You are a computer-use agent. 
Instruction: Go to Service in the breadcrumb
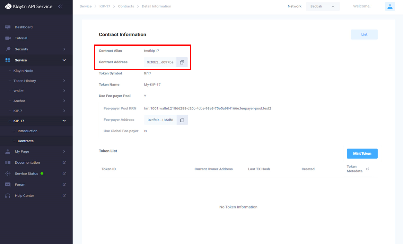tap(85, 6)
